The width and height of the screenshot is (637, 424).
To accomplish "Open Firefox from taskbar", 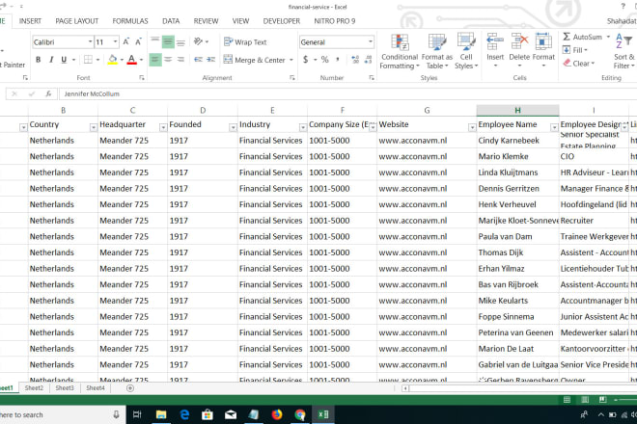I will click(277, 414).
